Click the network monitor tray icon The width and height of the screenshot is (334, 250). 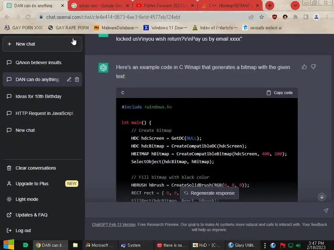291,245
